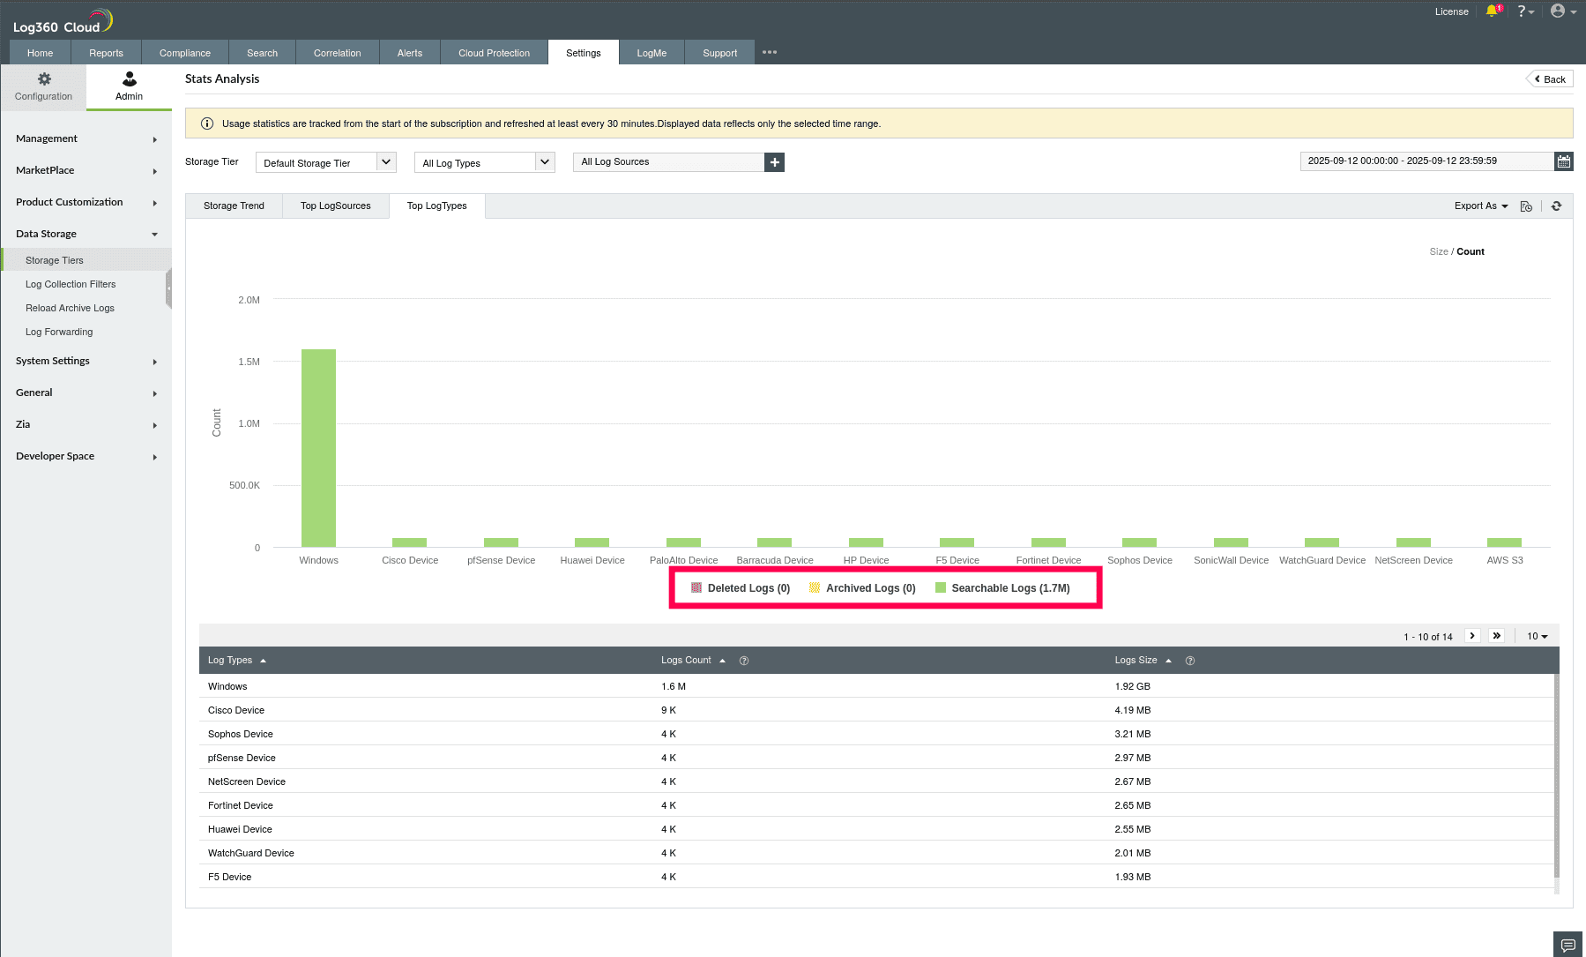
Task: Switch to the Storage Trend tab
Action: (234, 206)
